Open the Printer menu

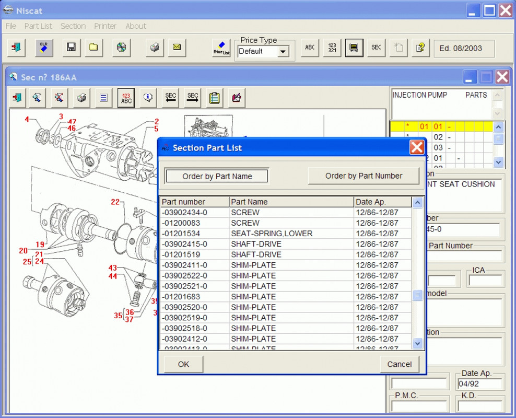coord(105,26)
